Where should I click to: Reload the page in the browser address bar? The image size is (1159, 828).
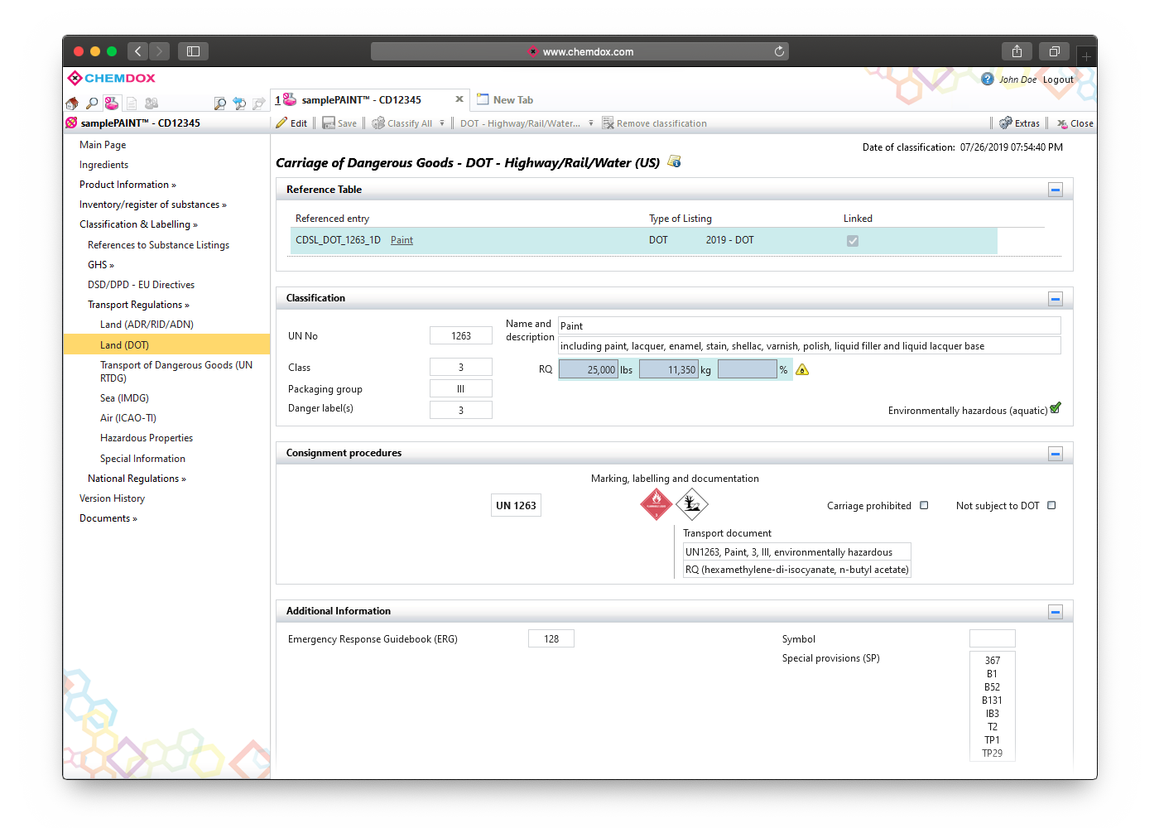[779, 51]
